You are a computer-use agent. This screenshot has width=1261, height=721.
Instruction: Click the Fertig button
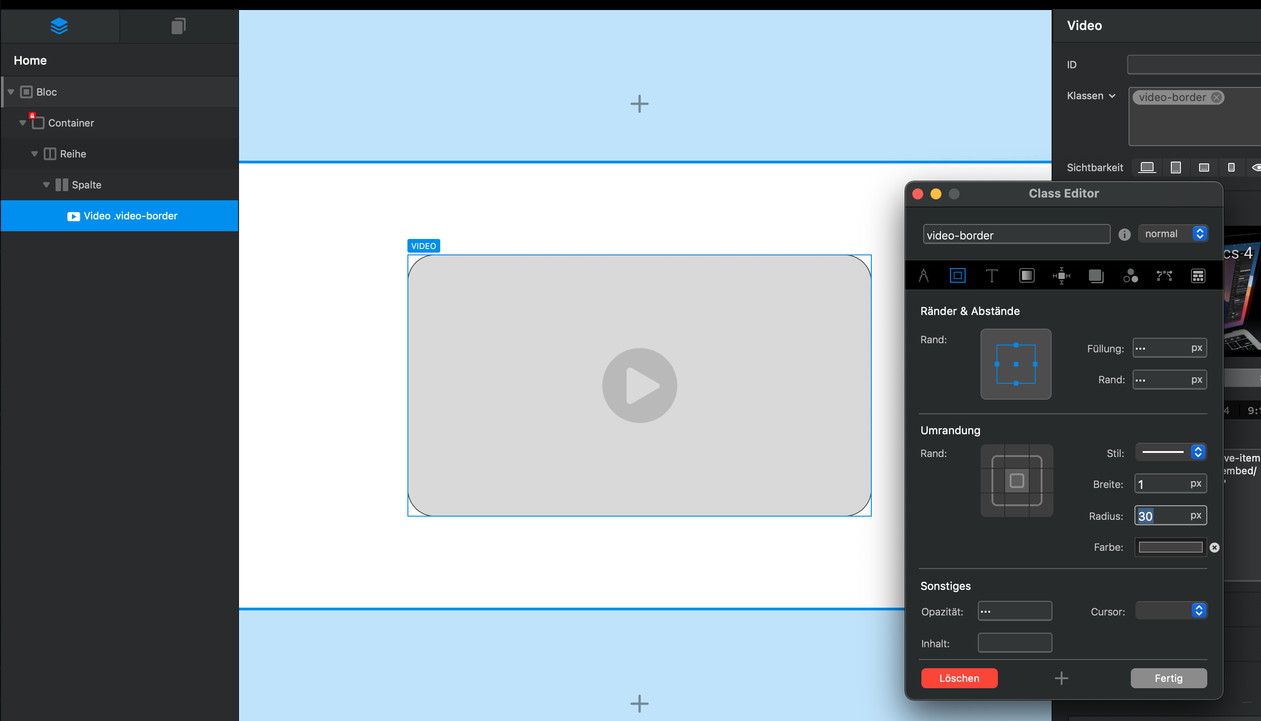(x=1168, y=678)
